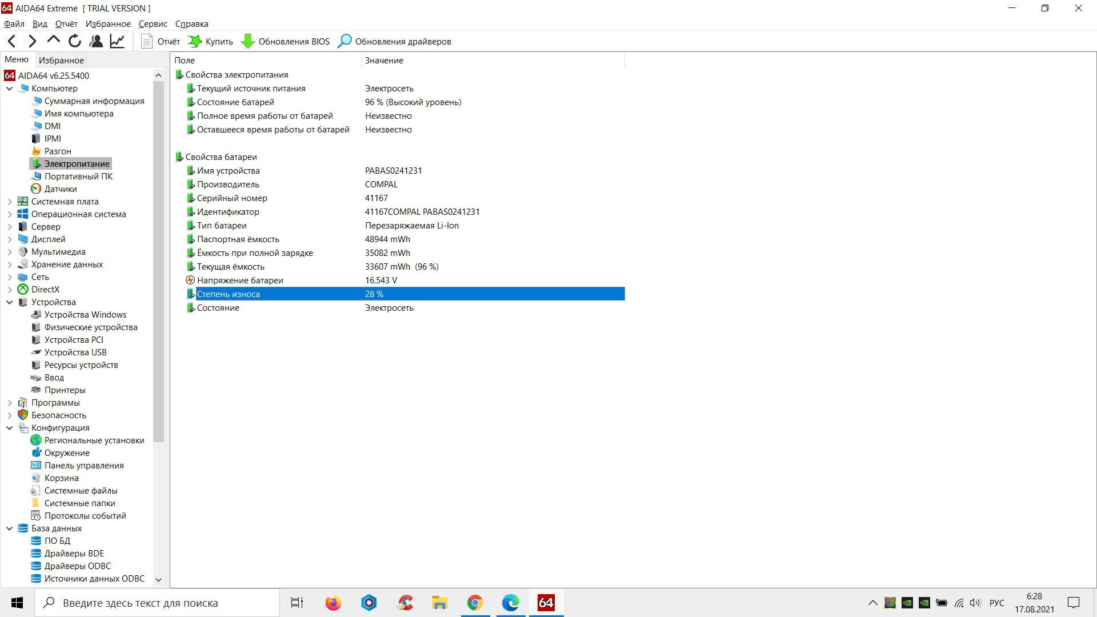1097x617 pixels.
Task: Click the sidebar scroll down arrow
Action: 159,579
